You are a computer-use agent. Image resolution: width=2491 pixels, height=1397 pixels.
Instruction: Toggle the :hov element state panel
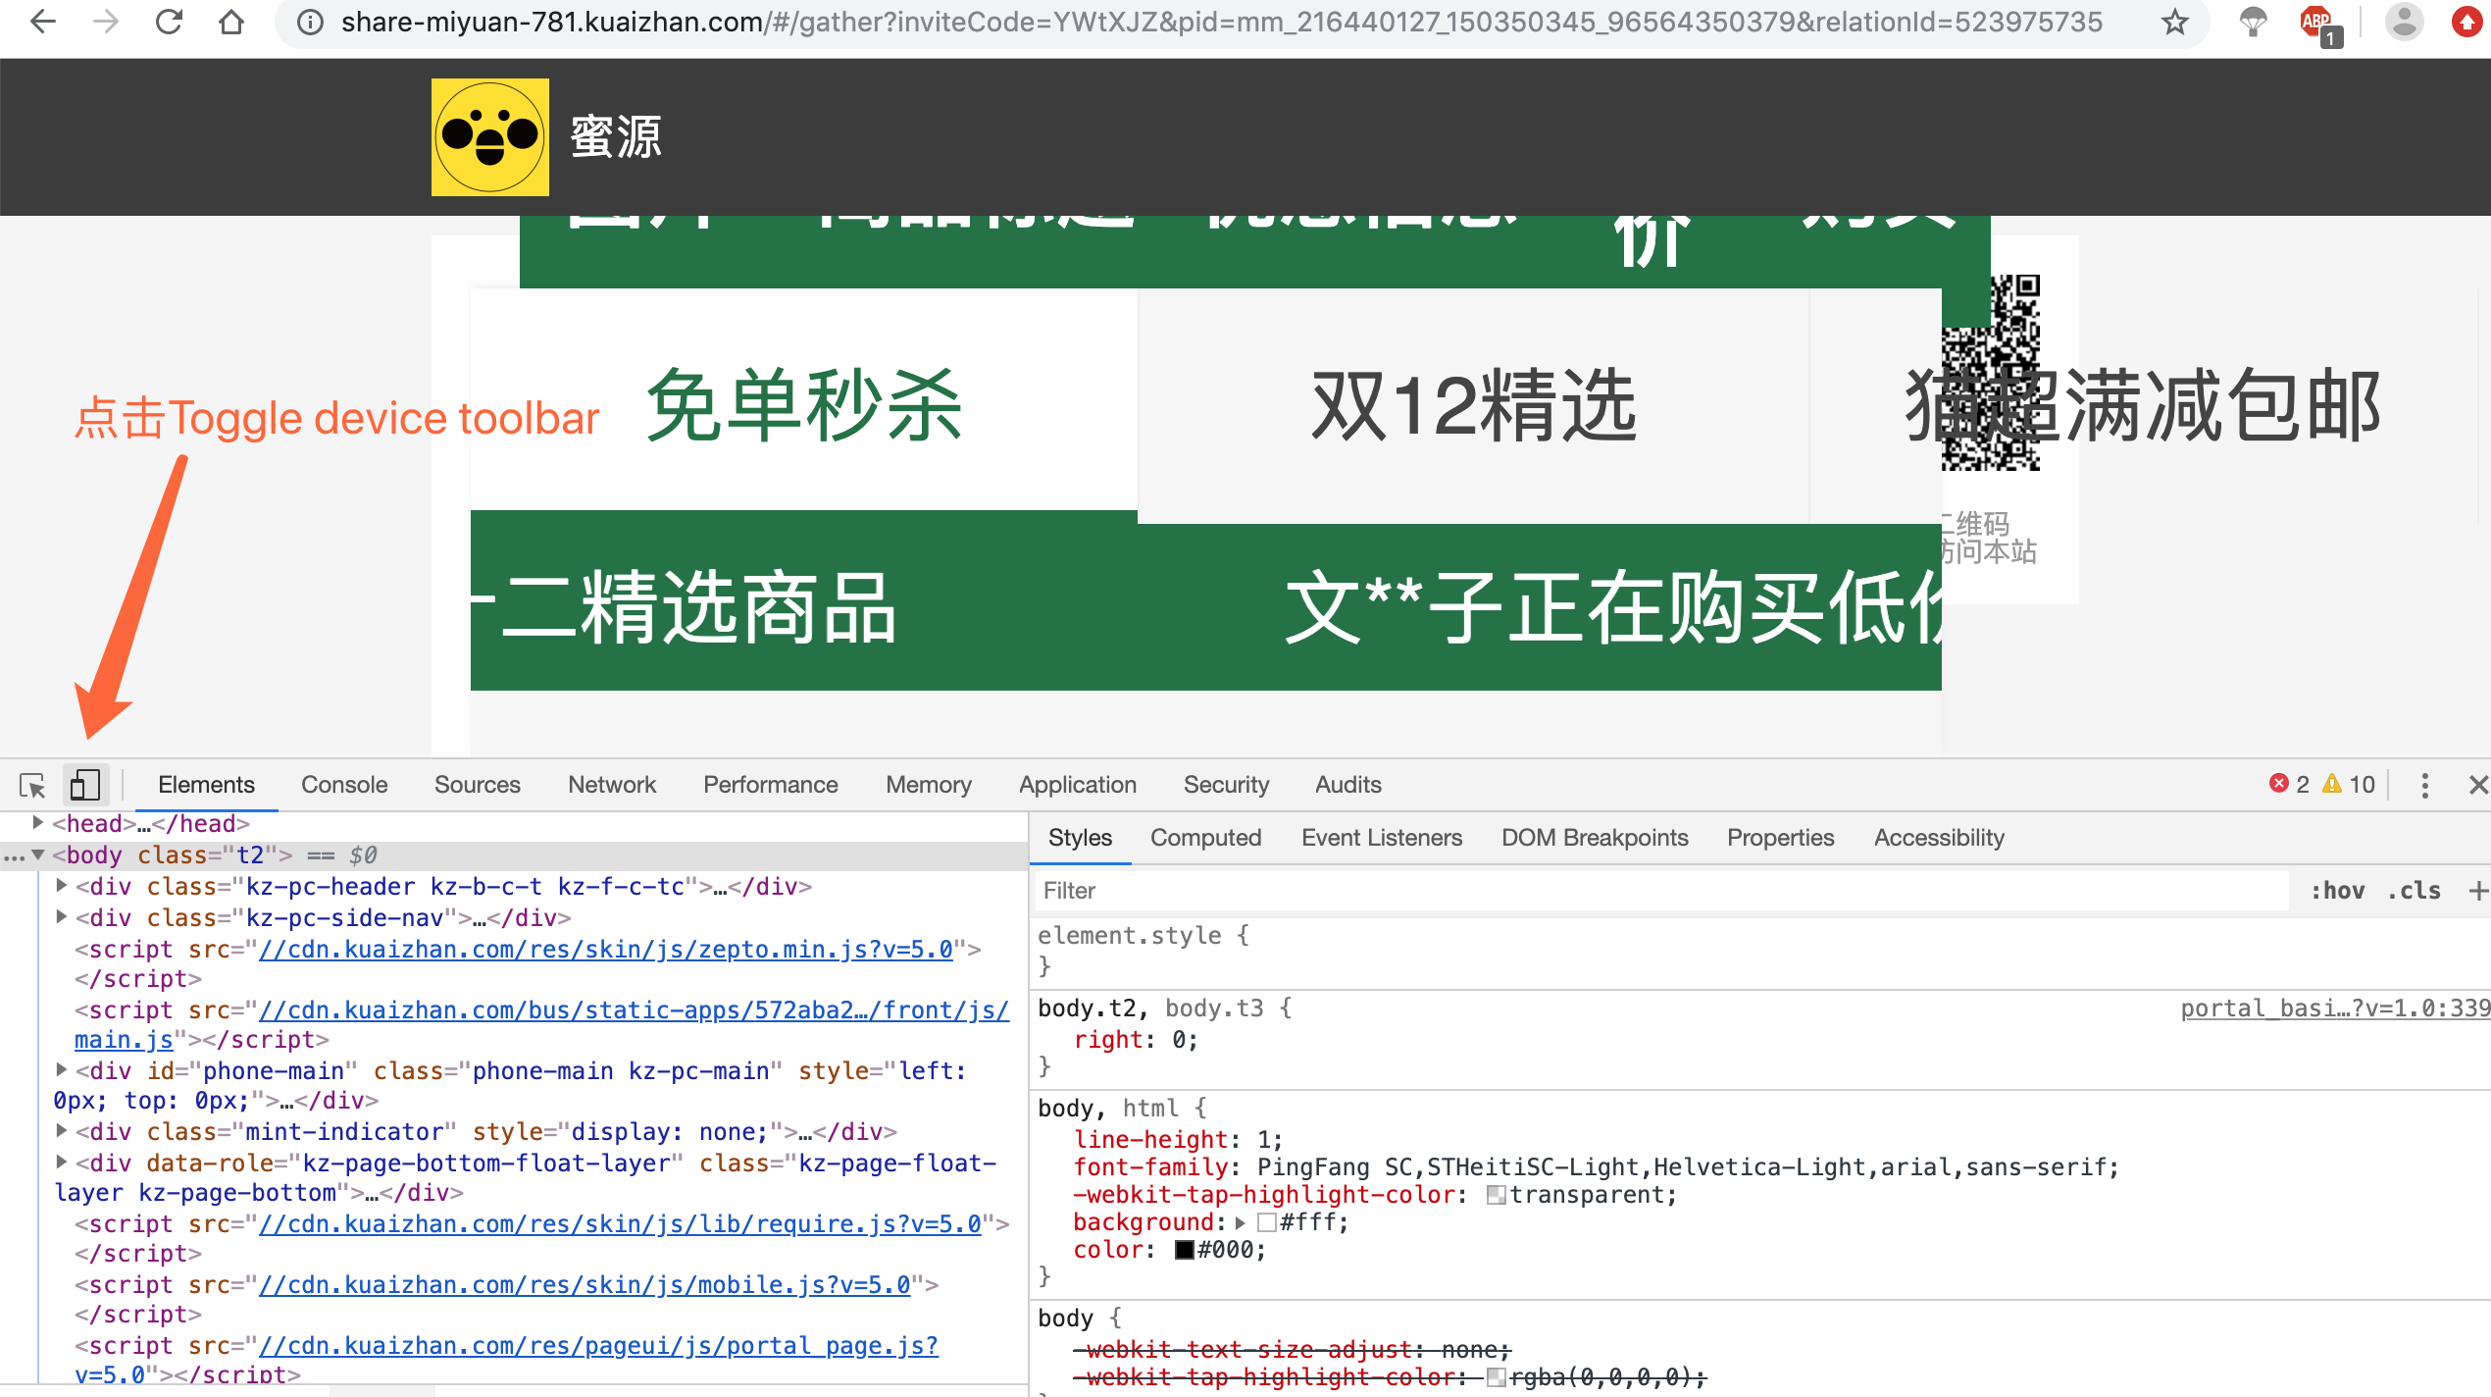pyautogui.click(x=2337, y=891)
